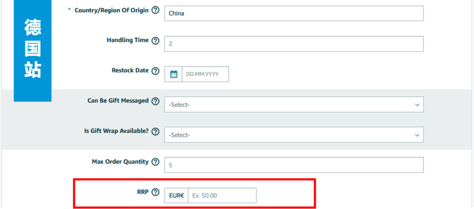The height and width of the screenshot is (209, 474).
Task: Click the EUR€ currency prefix box
Action: [176, 195]
